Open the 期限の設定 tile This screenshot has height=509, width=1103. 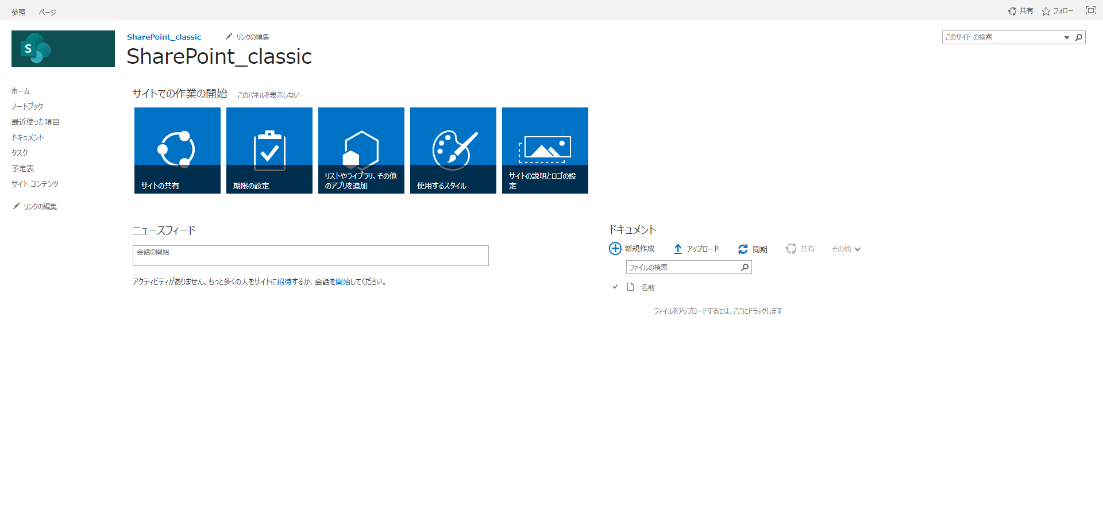coord(269,151)
